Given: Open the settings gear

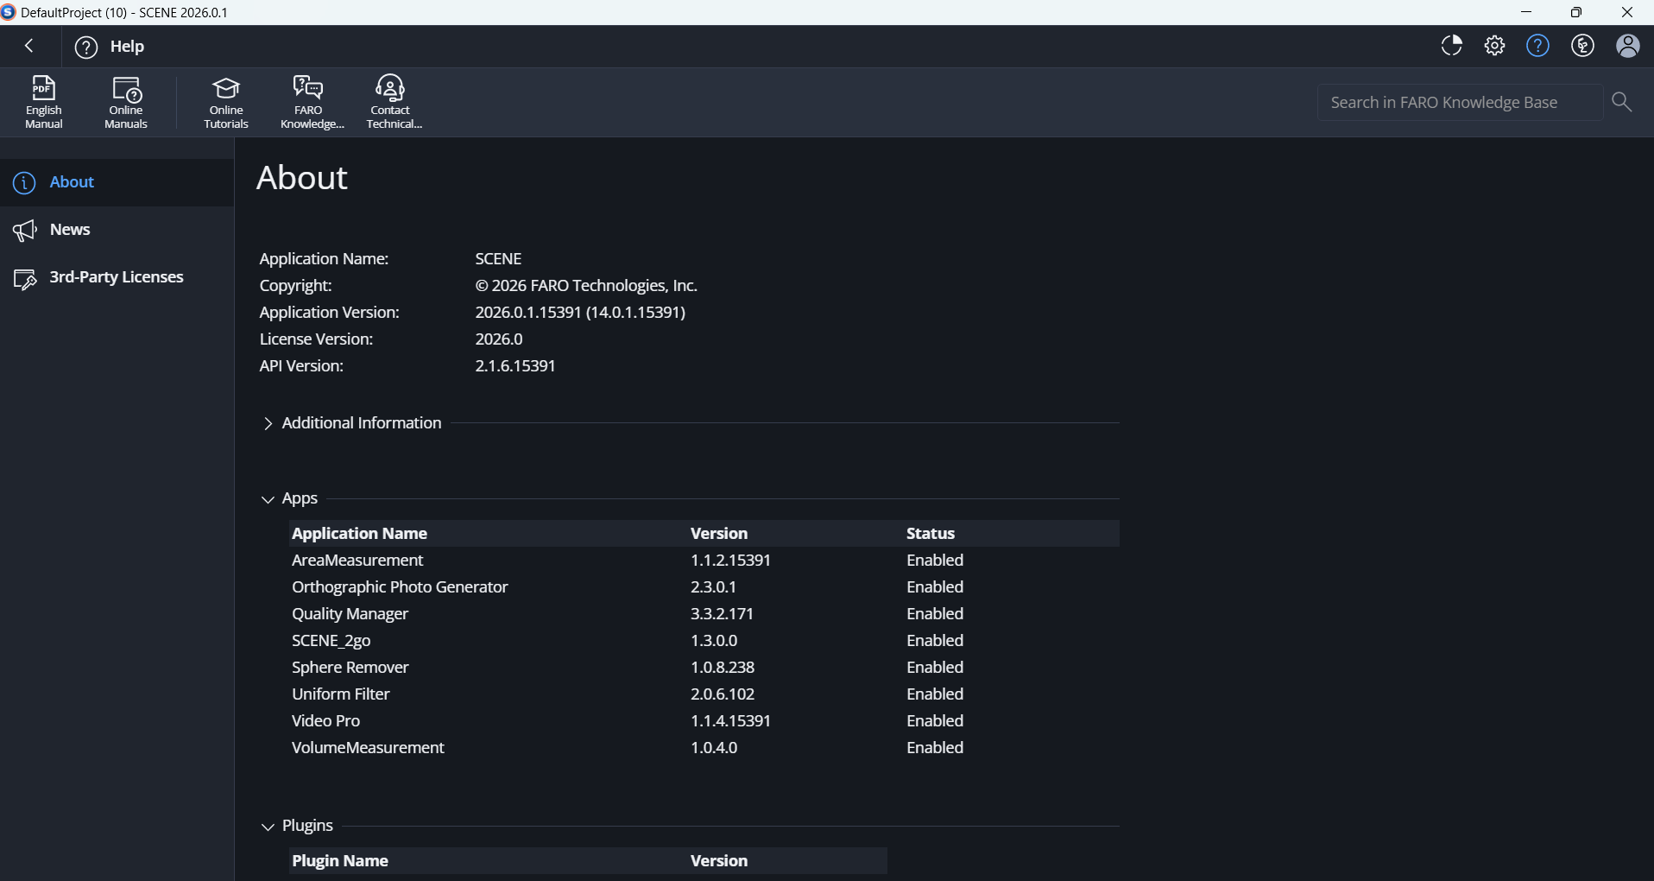Looking at the screenshot, I should (1495, 46).
